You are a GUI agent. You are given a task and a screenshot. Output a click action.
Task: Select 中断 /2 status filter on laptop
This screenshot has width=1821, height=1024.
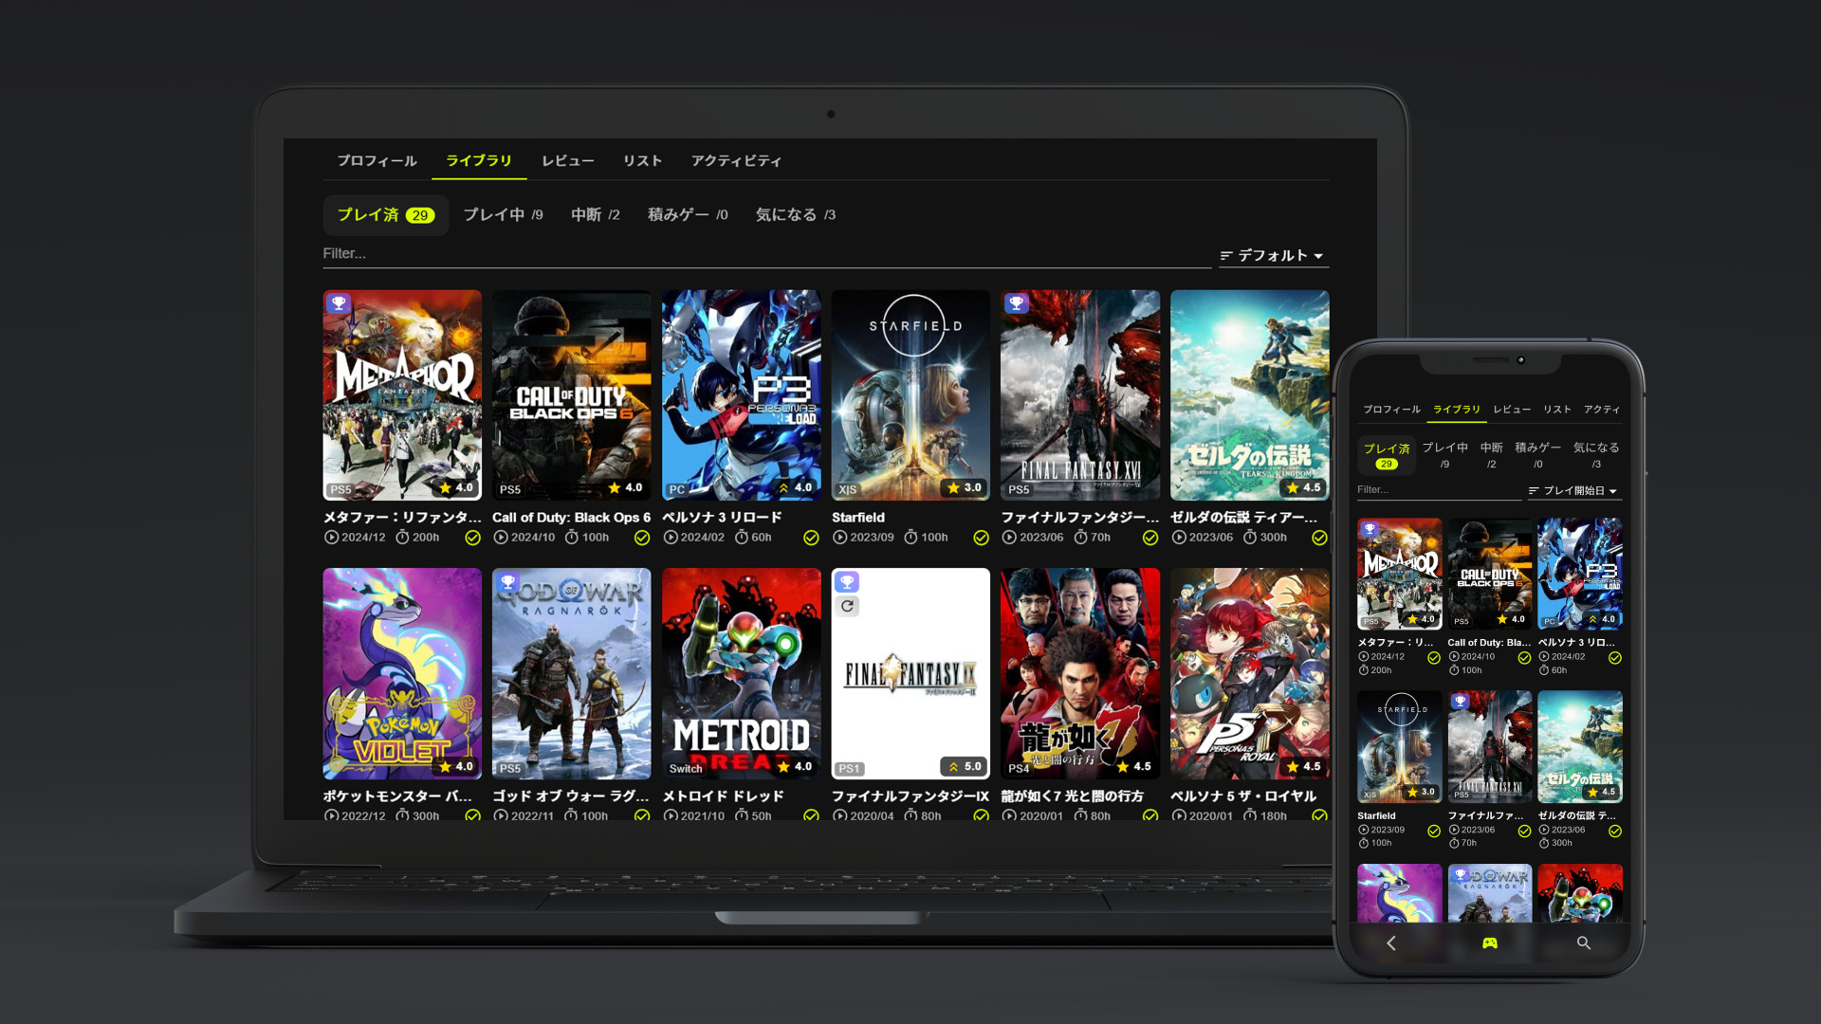[x=595, y=215]
